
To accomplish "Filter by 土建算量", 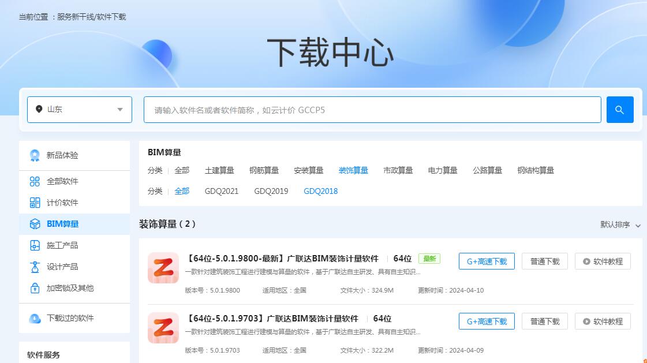I will coord(219,170).
